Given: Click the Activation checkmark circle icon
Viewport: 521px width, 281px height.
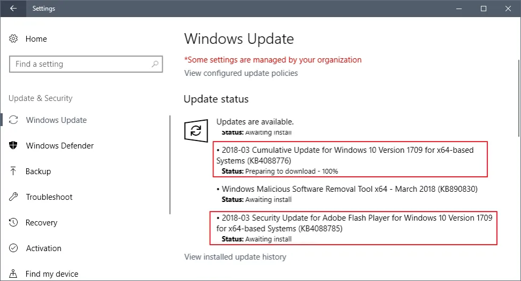Looking at the screenshot, I should click(x=13, y=248).
